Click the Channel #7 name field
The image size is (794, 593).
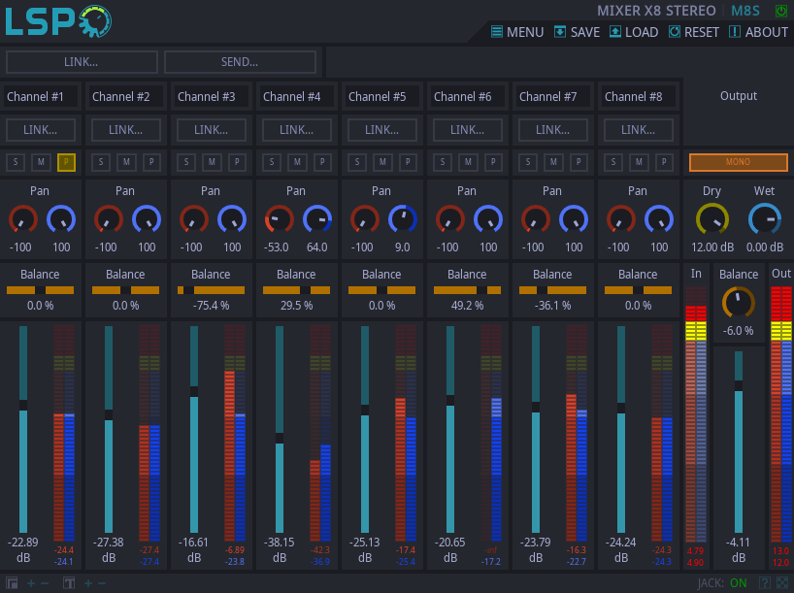[x=553, y=97]
